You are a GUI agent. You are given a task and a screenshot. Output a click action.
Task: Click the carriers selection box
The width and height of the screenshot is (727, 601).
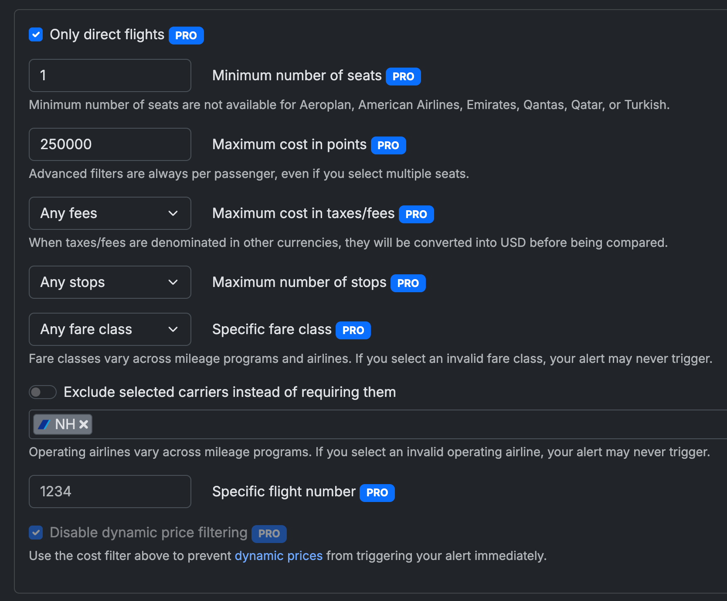[392, 424]
